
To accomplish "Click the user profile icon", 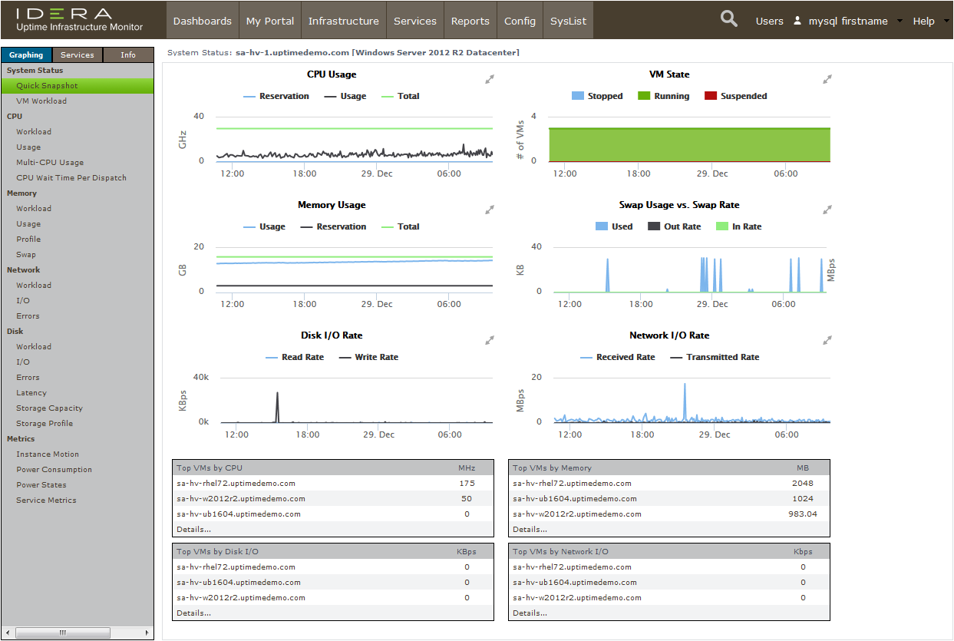I will [797, 21].
